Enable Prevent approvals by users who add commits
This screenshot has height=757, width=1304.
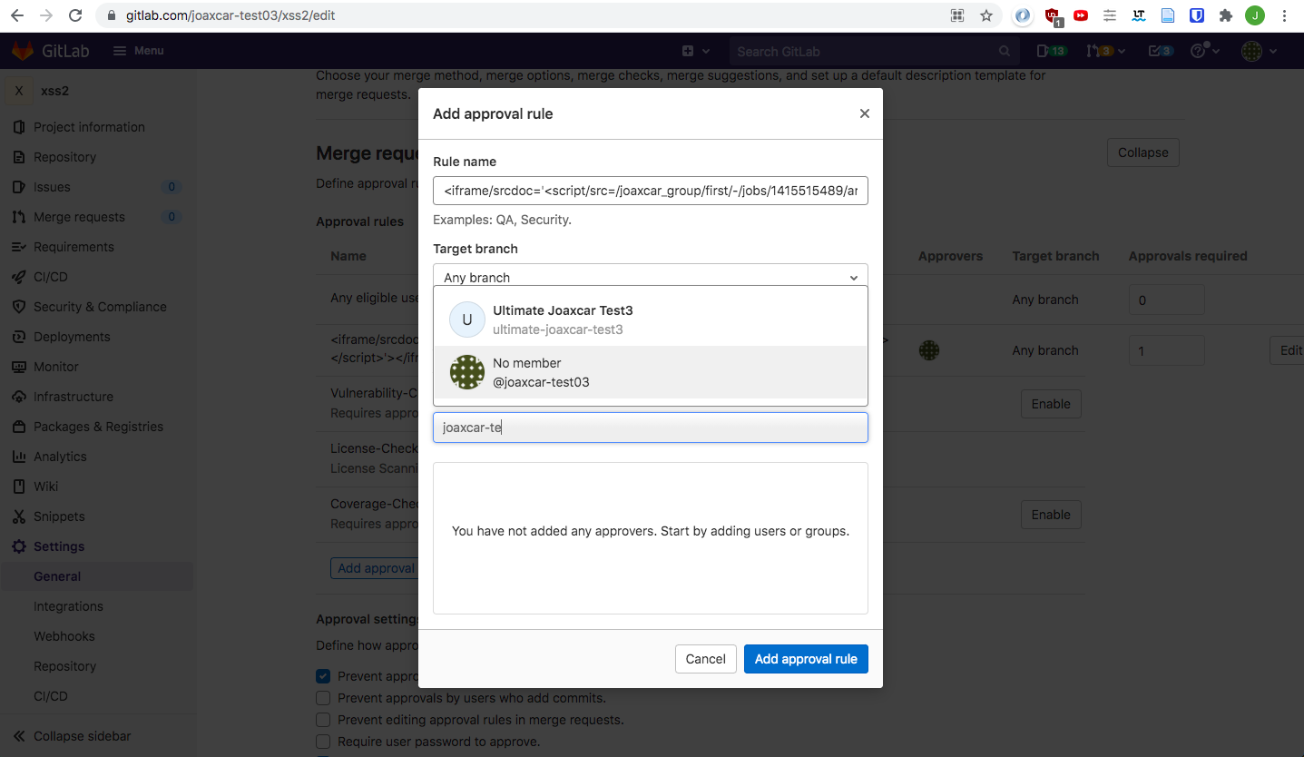pos(323,698)
